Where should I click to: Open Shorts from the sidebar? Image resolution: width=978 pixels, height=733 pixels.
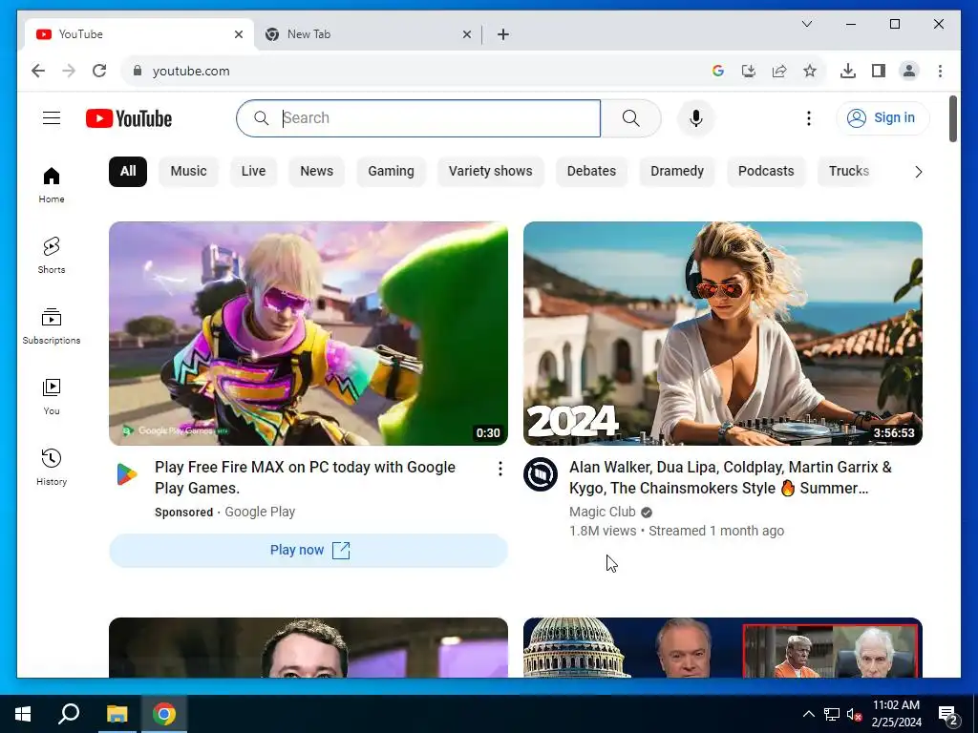[52, 256]
